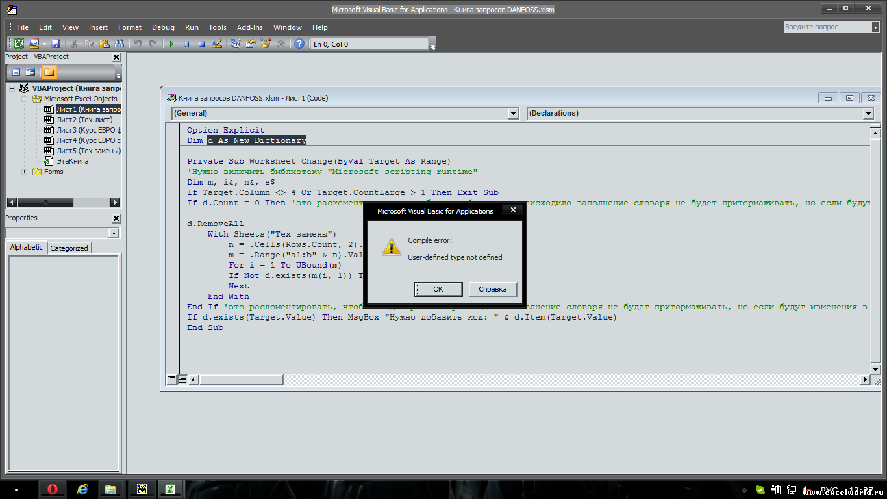
Task: Close the compile error dialog with X
Action: click(x=513, y=210)
